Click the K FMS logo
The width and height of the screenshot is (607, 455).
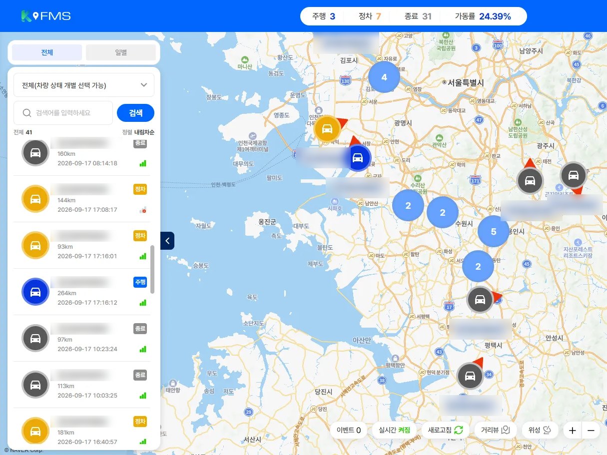pos(46,16)
